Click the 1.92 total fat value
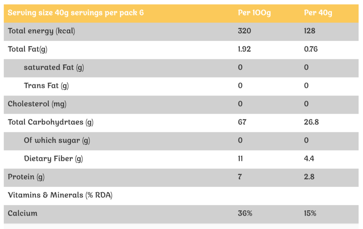Screen dimensions: 363x229 point(244,49)
